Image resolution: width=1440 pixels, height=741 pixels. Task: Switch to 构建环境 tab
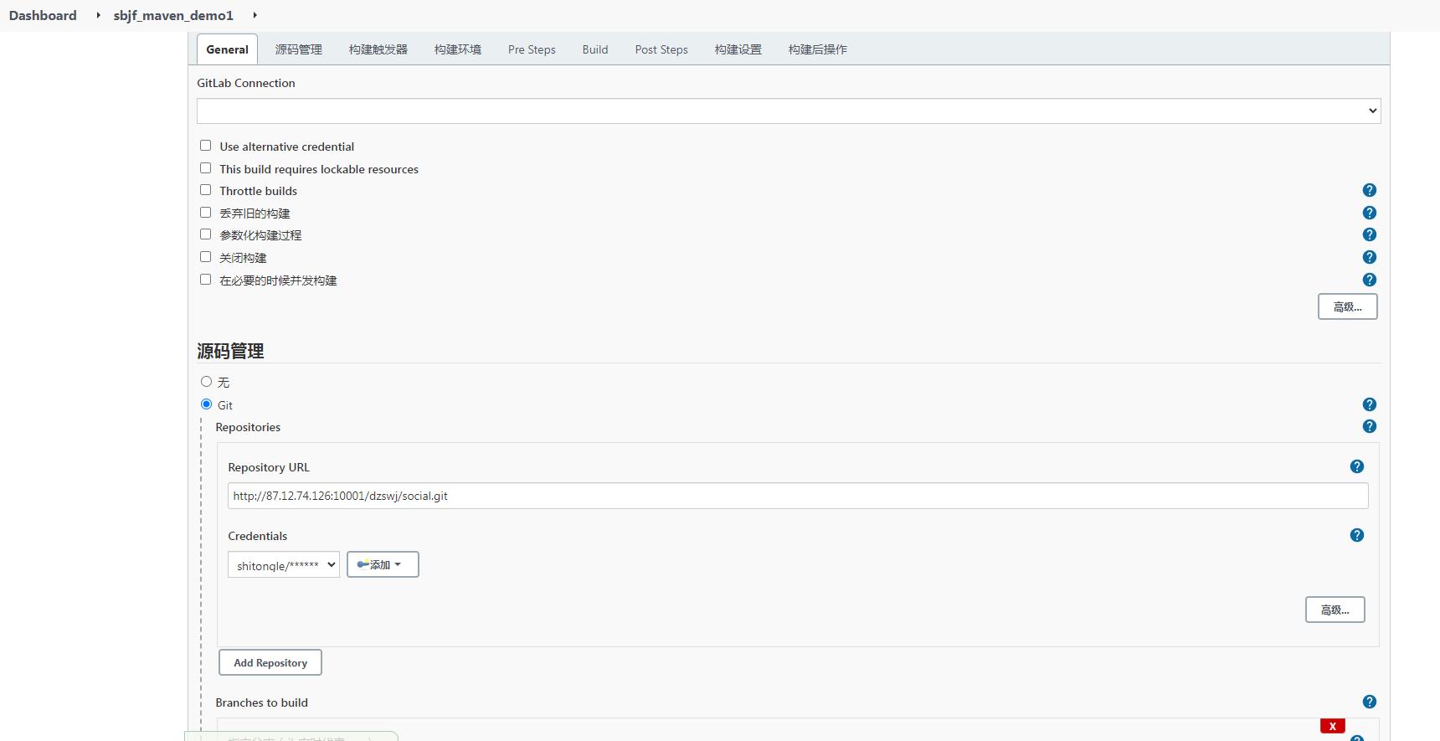[458, 49]
